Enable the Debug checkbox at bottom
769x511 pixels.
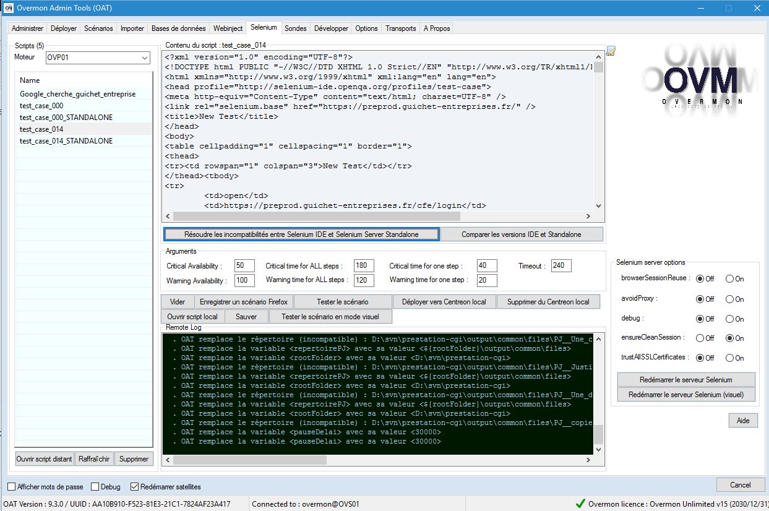pyautogui.click(x=95, y=487)
